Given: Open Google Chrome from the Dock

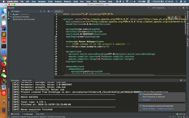Looking at the screenshot, I should [4, 58].
